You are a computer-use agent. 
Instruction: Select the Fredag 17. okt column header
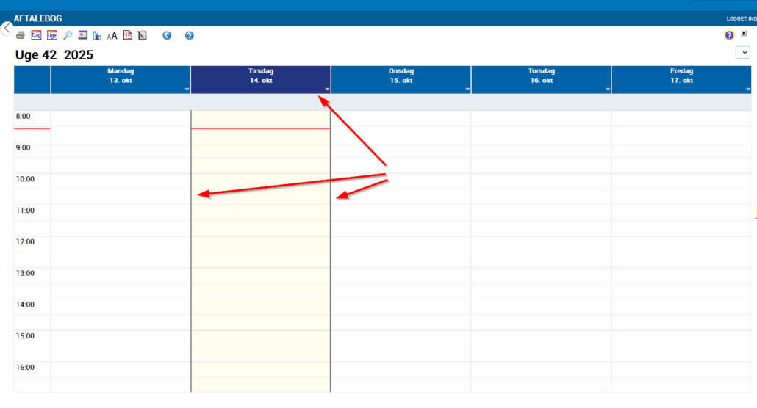681,76
